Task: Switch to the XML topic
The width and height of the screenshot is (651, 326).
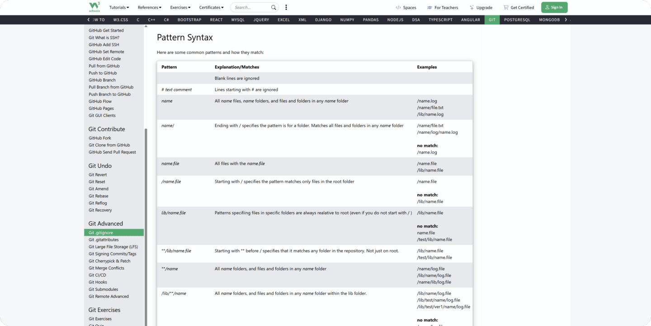Action: point(302,20)
